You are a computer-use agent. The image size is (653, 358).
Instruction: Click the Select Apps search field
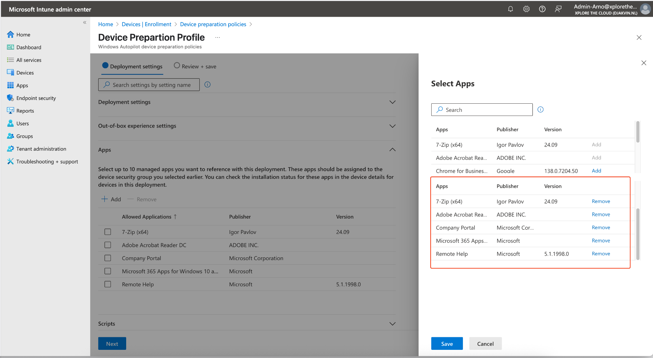coord(482,110)
